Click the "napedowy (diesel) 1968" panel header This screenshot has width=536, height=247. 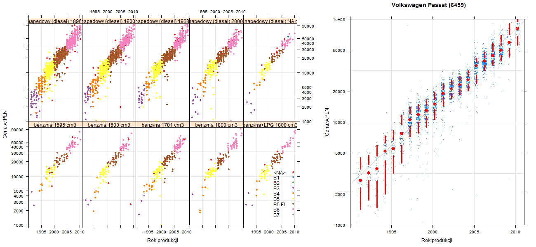coord(162,21)
